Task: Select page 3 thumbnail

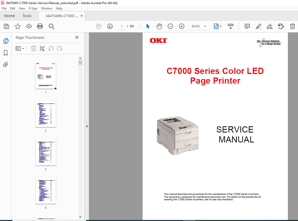Action: coord(46,152)
